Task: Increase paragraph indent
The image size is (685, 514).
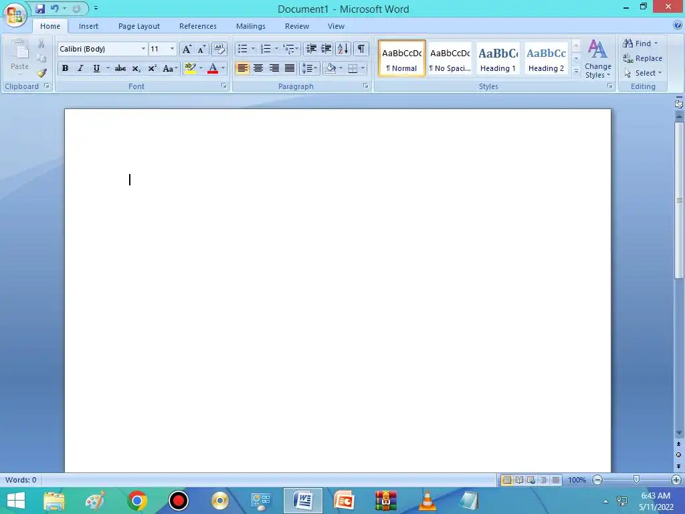Action: click(x=326, y=49)
